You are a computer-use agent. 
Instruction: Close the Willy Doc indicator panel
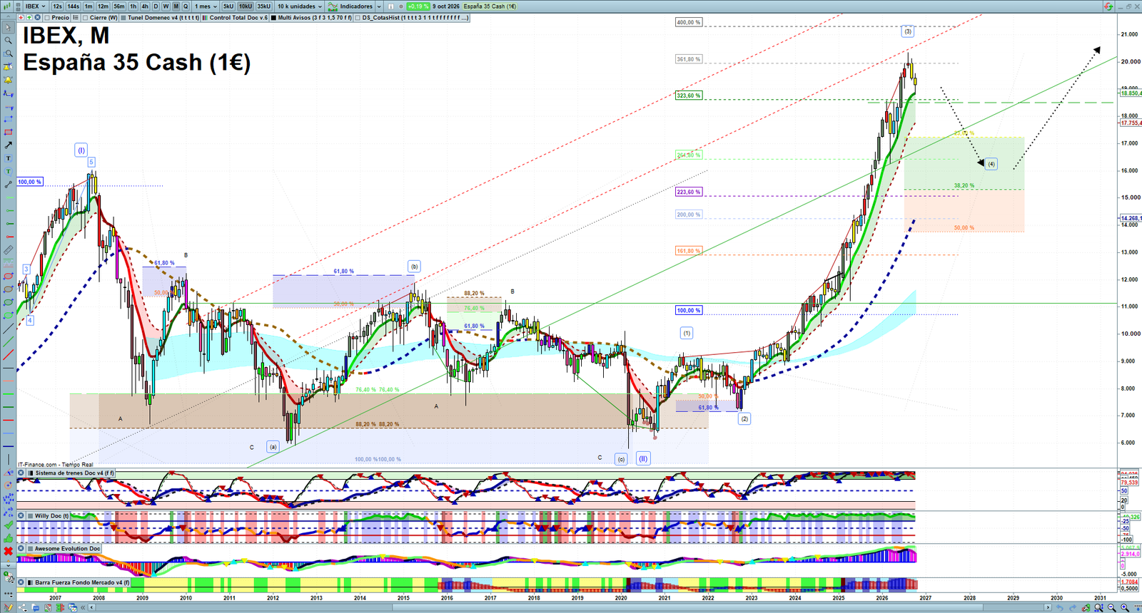(x=21, y=516)
